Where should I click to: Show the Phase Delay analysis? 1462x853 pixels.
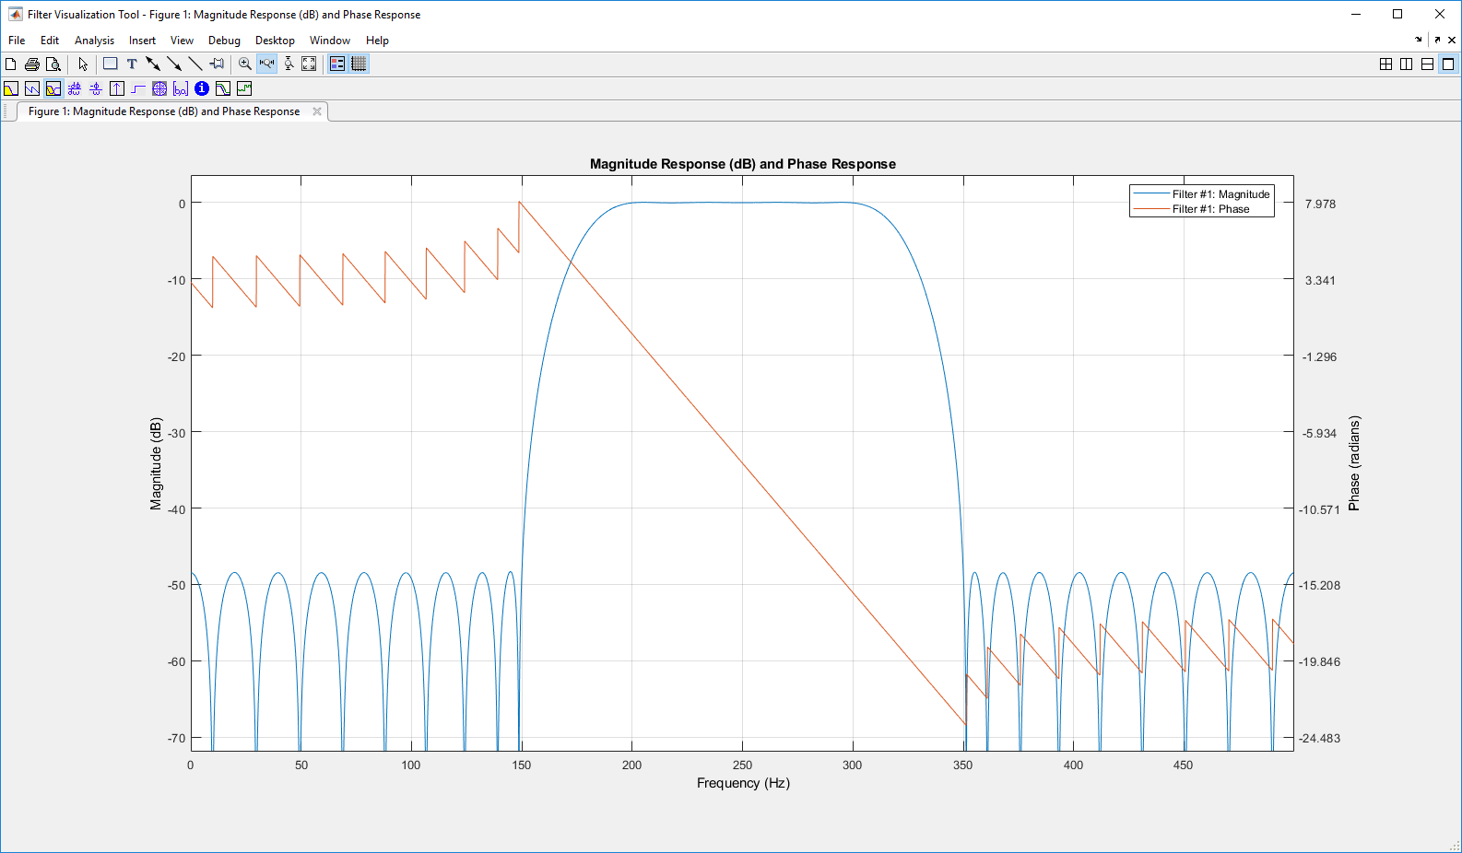tap(96, 88)
